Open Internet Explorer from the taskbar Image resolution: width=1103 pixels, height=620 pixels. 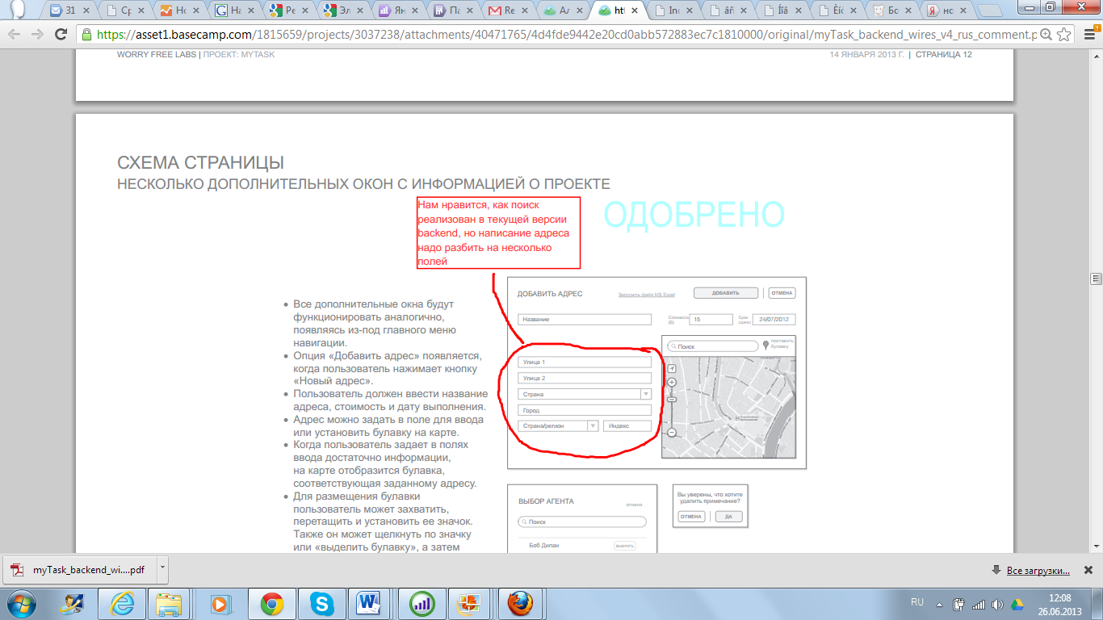[121, 603]
